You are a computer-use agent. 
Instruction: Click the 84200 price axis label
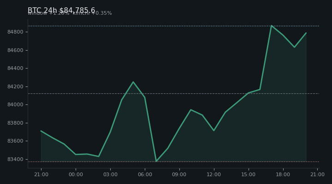15,86
